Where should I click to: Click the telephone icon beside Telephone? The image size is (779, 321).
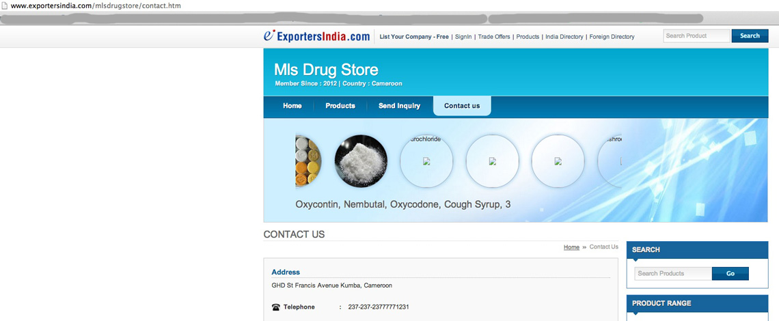(275, 307)
